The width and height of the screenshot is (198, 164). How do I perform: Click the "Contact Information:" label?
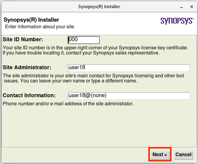coord(29,95)
